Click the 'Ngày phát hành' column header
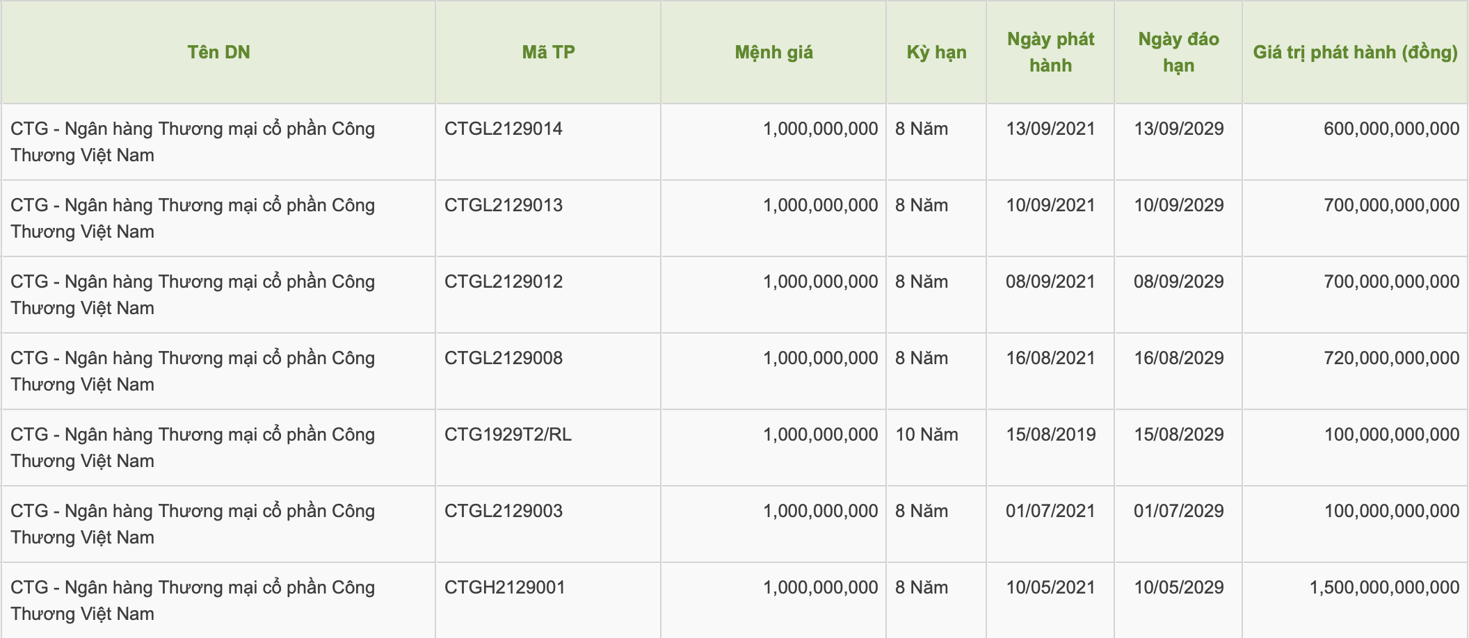Viewport: 1469px width, 638px height. click(1050, 52)
